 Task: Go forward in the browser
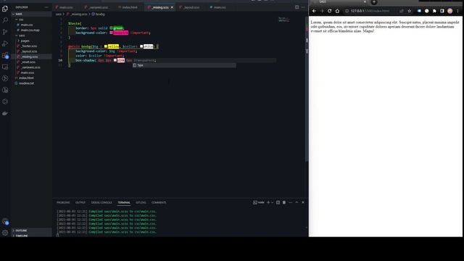[322, 11]
